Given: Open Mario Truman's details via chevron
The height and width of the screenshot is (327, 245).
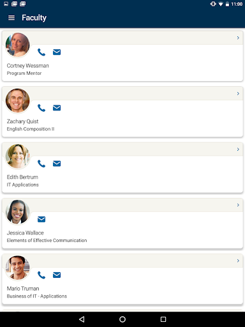Looking at the screenshot, I should click(238, 261).
